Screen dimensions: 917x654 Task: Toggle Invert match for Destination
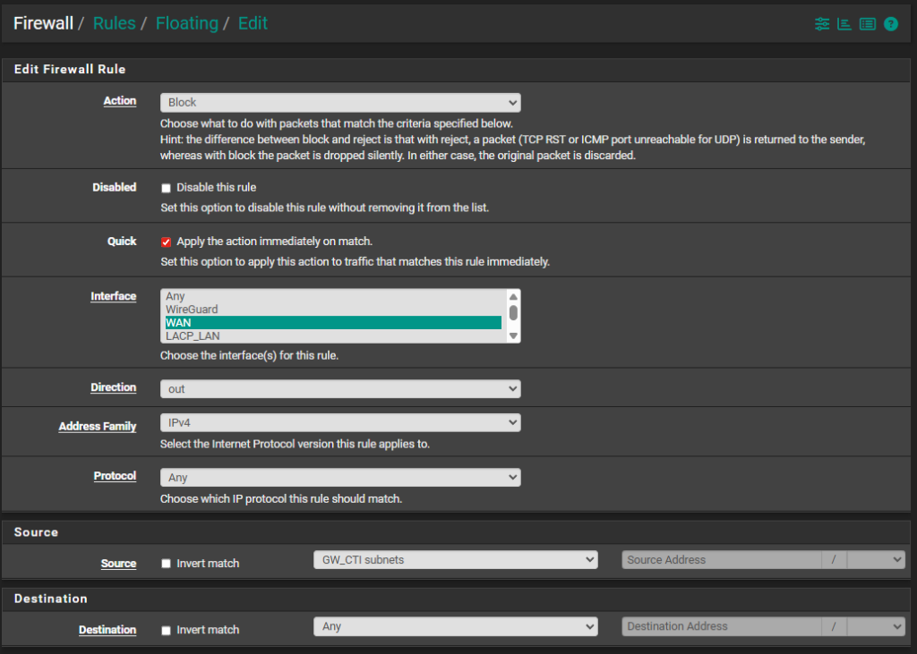[x=166, y=630]
